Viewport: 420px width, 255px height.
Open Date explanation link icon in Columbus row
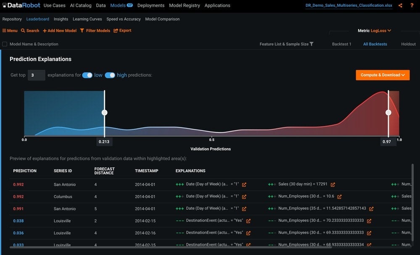[x=244, y=197]
